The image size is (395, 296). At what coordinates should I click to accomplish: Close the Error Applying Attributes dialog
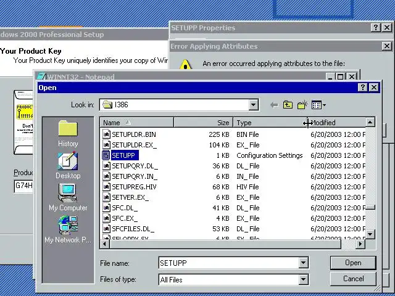[387, 46]
